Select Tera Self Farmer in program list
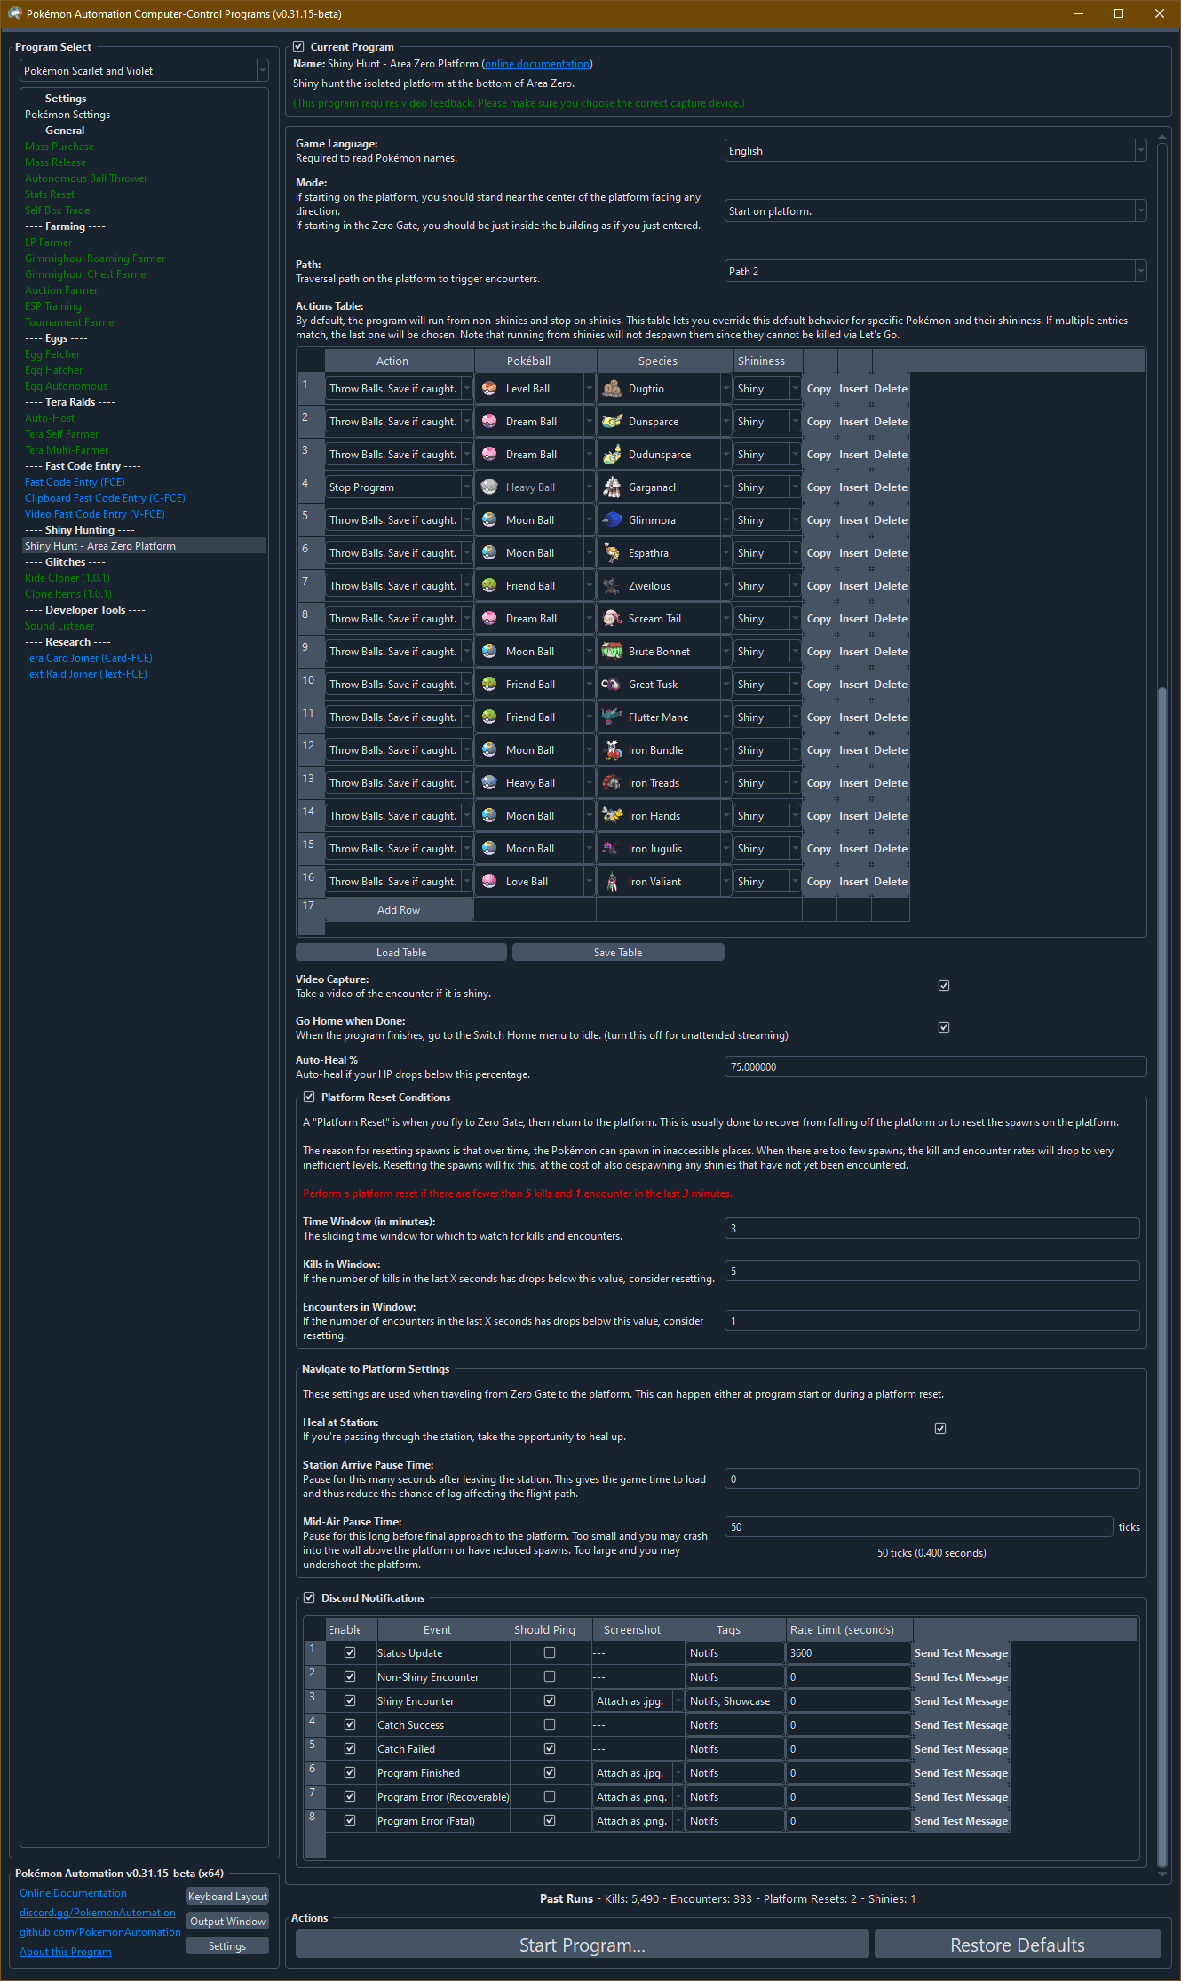Screen dimensions: 1181x1981 pos(62,434)
